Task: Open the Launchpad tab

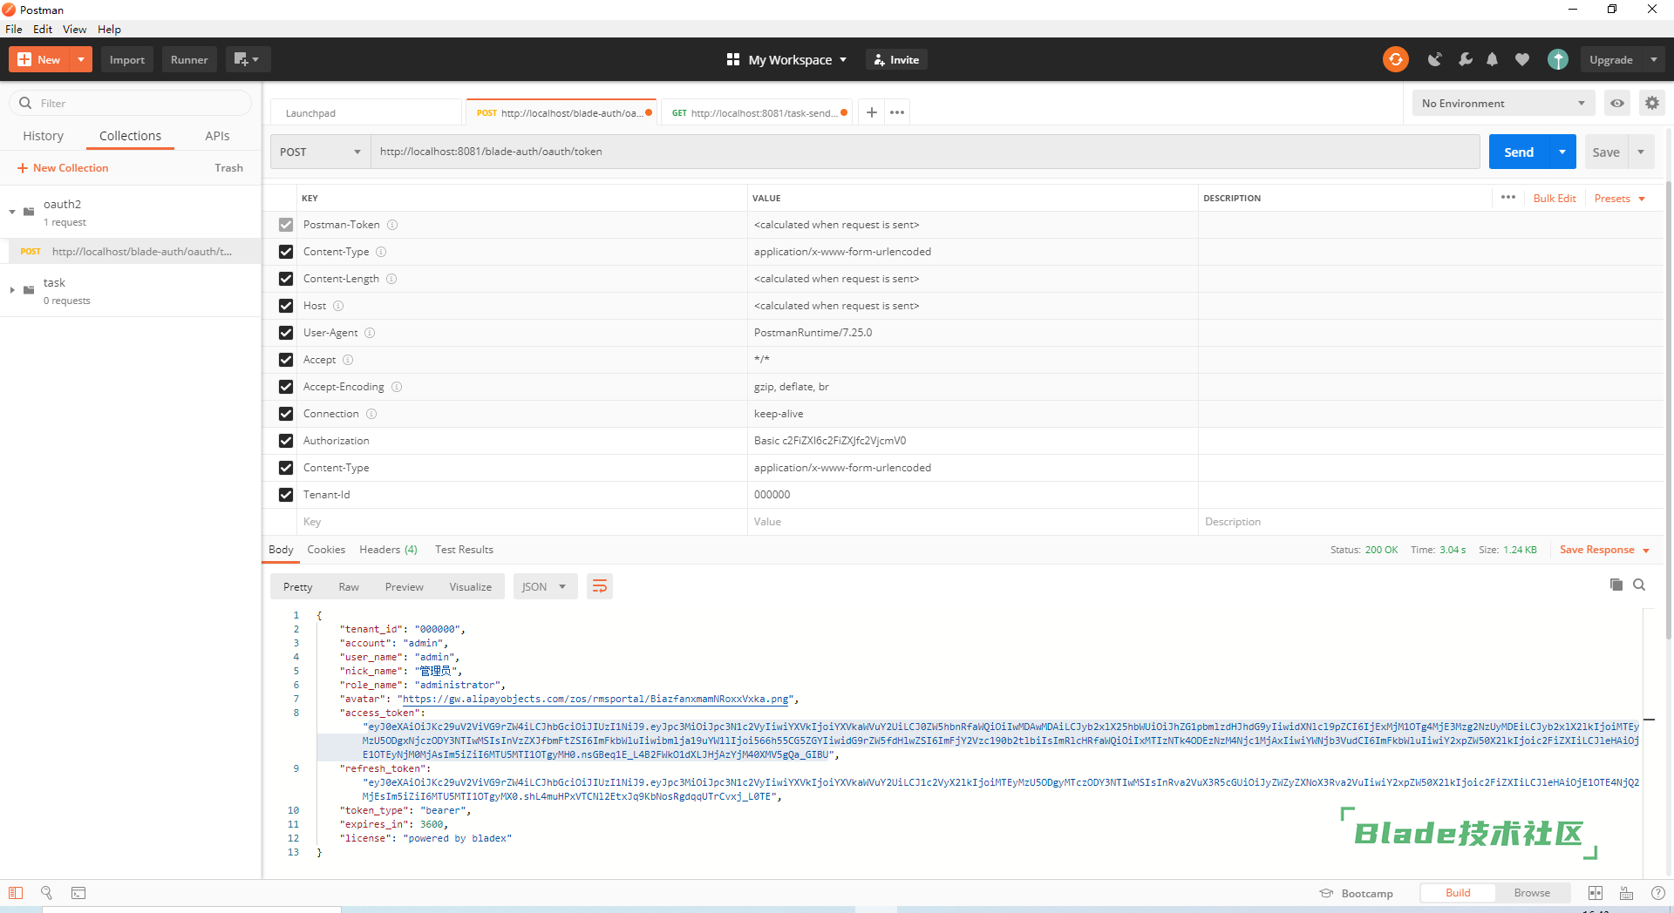Action: pyautogui.click(x=365, y=112)
